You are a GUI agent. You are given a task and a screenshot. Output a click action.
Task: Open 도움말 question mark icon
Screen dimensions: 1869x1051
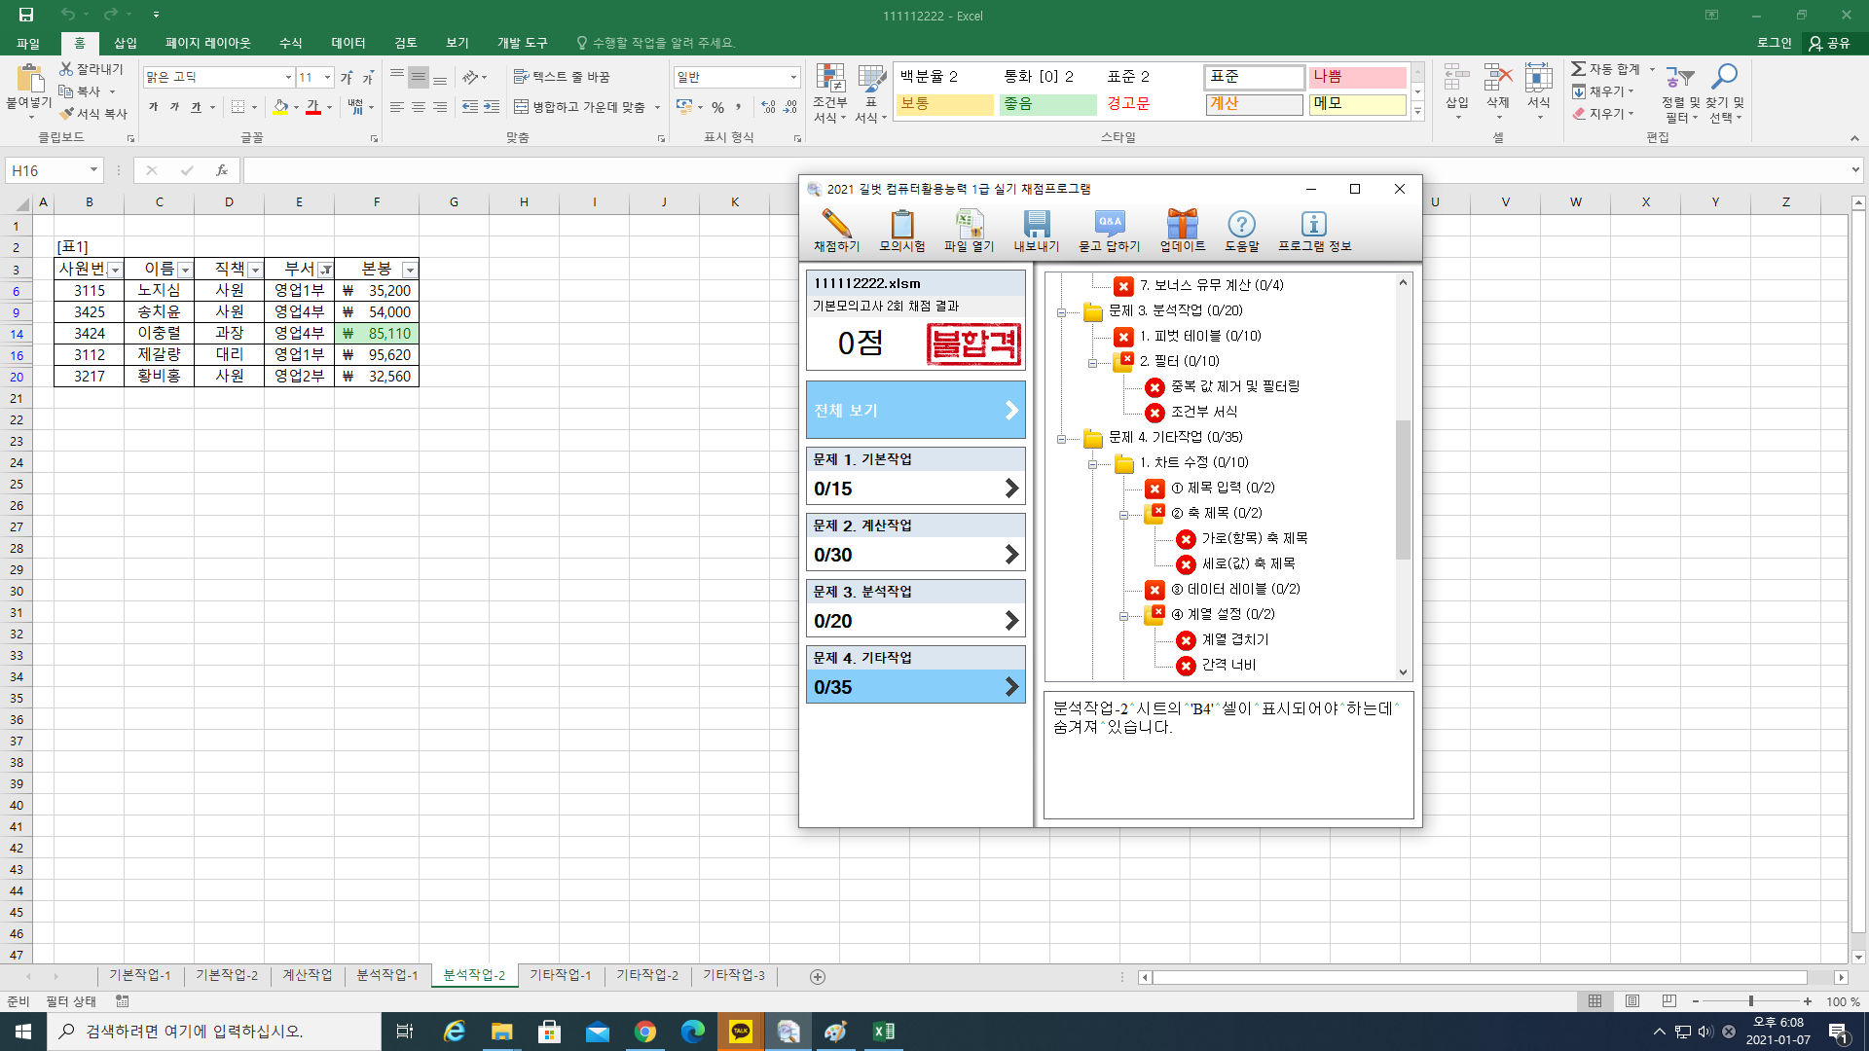pyautogui.click(x=1241, y=225)
